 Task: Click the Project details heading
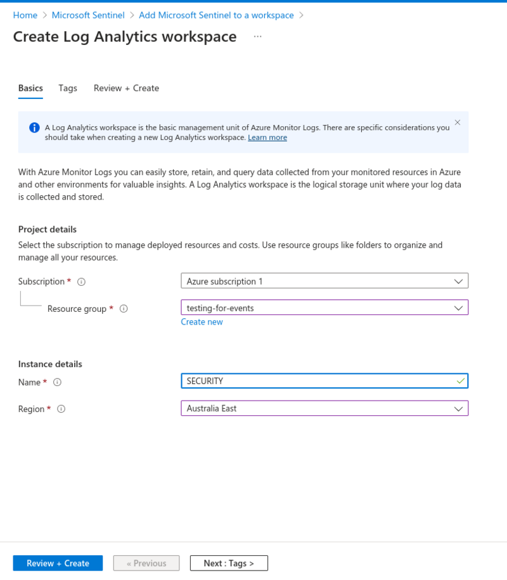48,229
